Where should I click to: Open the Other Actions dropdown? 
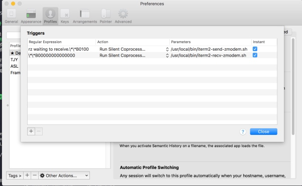[x=64, y=175]
